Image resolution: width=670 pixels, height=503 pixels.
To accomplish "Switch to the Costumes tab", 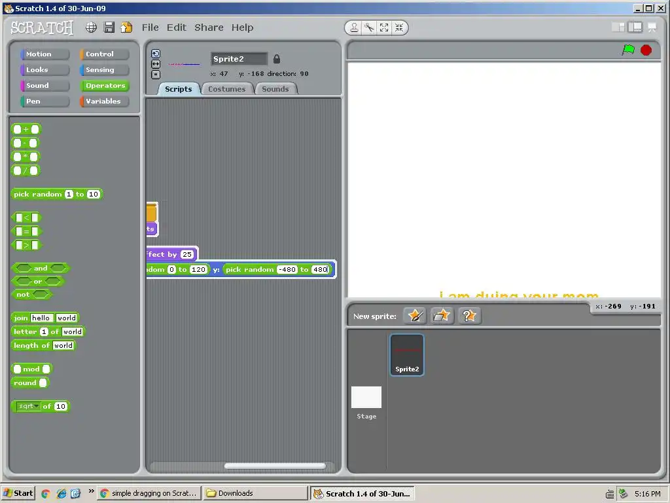I will point(227,89).
